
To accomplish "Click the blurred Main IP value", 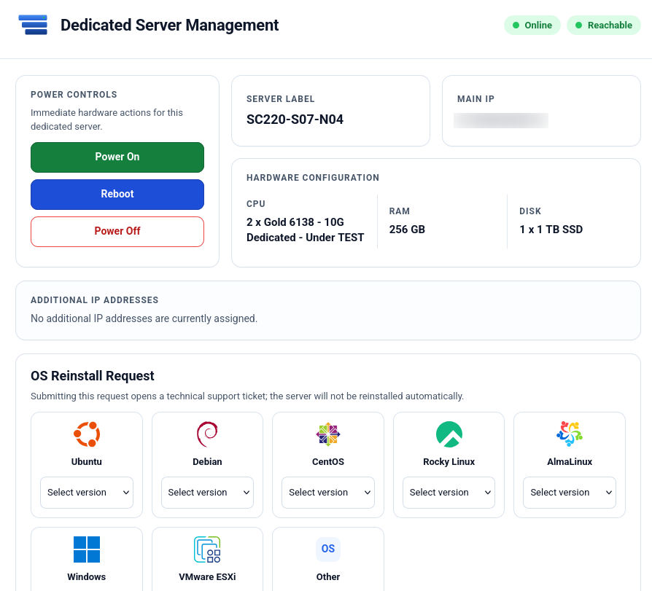I will click(501, 120).
